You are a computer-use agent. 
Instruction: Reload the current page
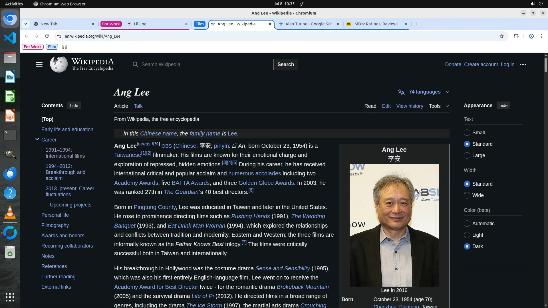pos(47,36)
